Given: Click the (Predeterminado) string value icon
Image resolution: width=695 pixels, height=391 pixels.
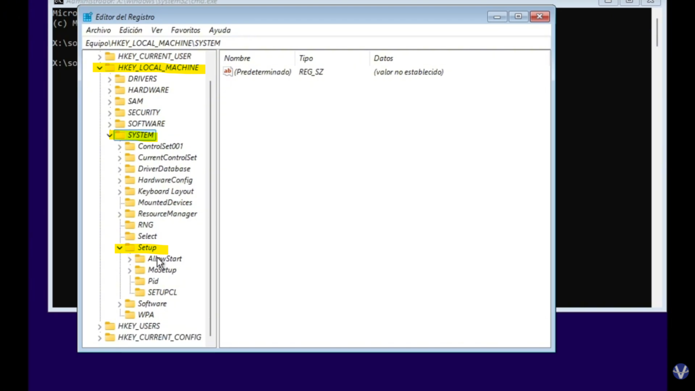Looking at the screenshot, I should pyautogui.click(x=228, y=72).
